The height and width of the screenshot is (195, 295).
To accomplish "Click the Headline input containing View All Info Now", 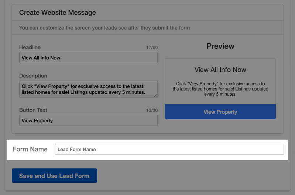I will 88,58.
